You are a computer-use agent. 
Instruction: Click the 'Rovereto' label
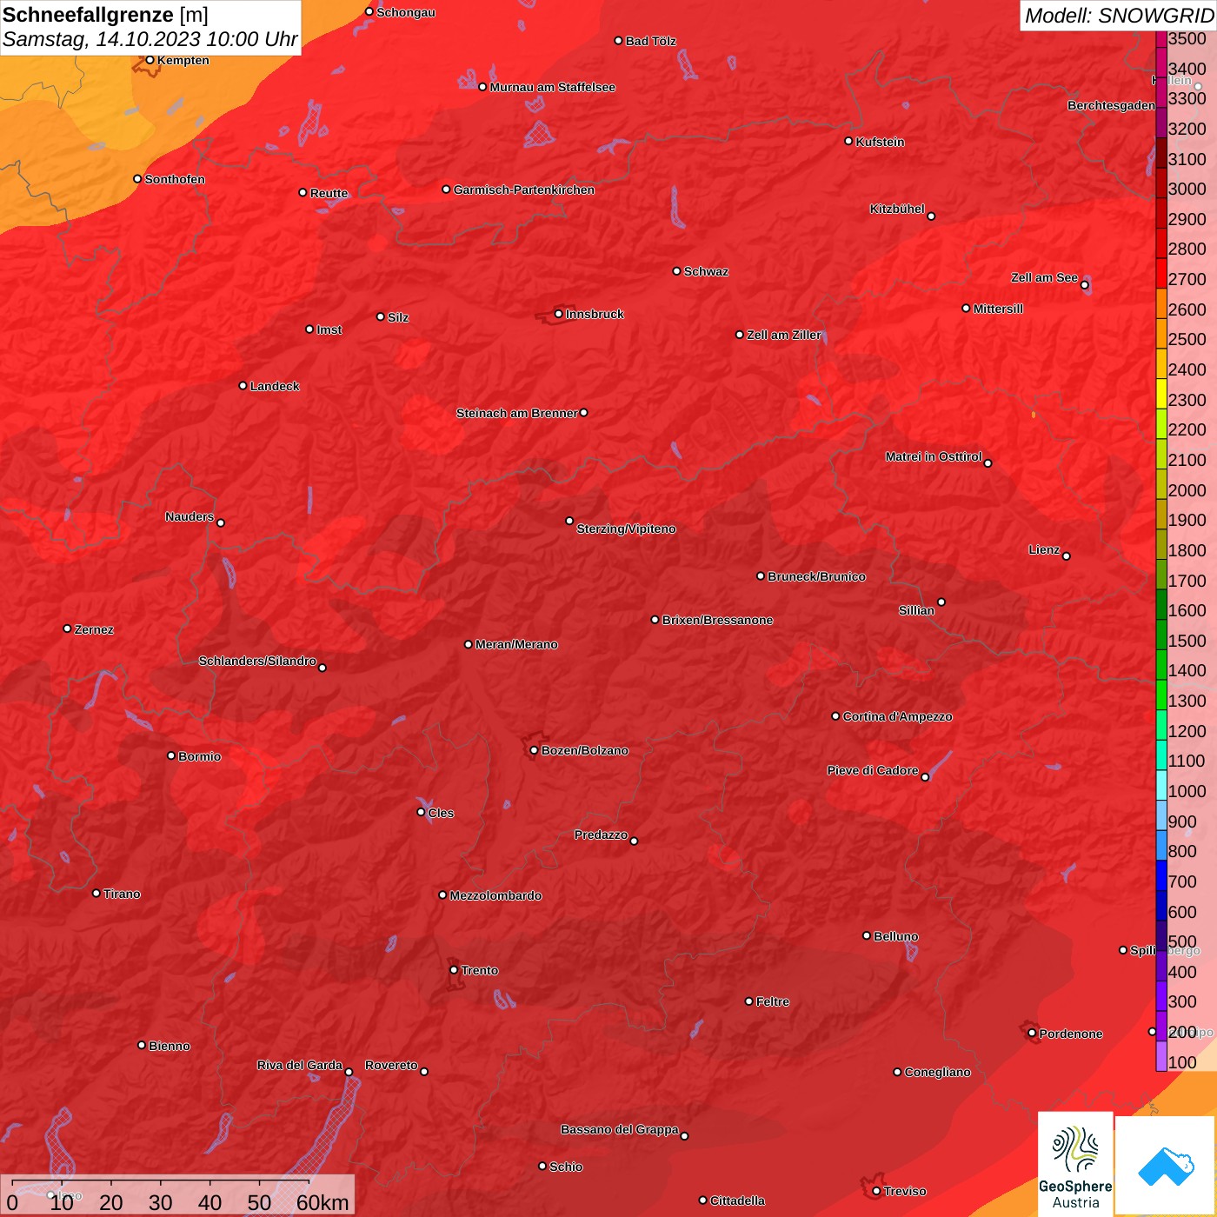391,1065
